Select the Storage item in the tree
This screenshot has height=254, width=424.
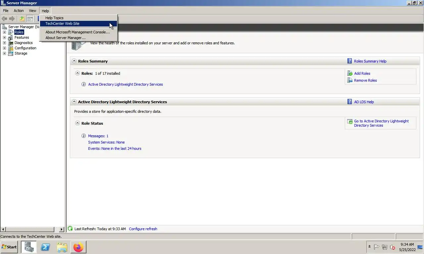(x=21, y=53)
